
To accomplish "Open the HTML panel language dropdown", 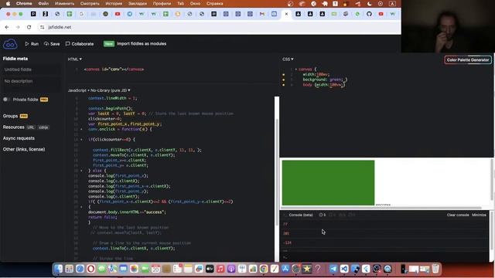I will click(74, 59).
